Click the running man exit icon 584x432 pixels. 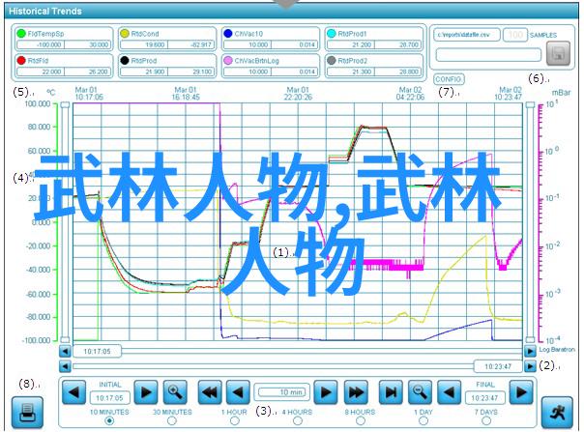(557, 413)
